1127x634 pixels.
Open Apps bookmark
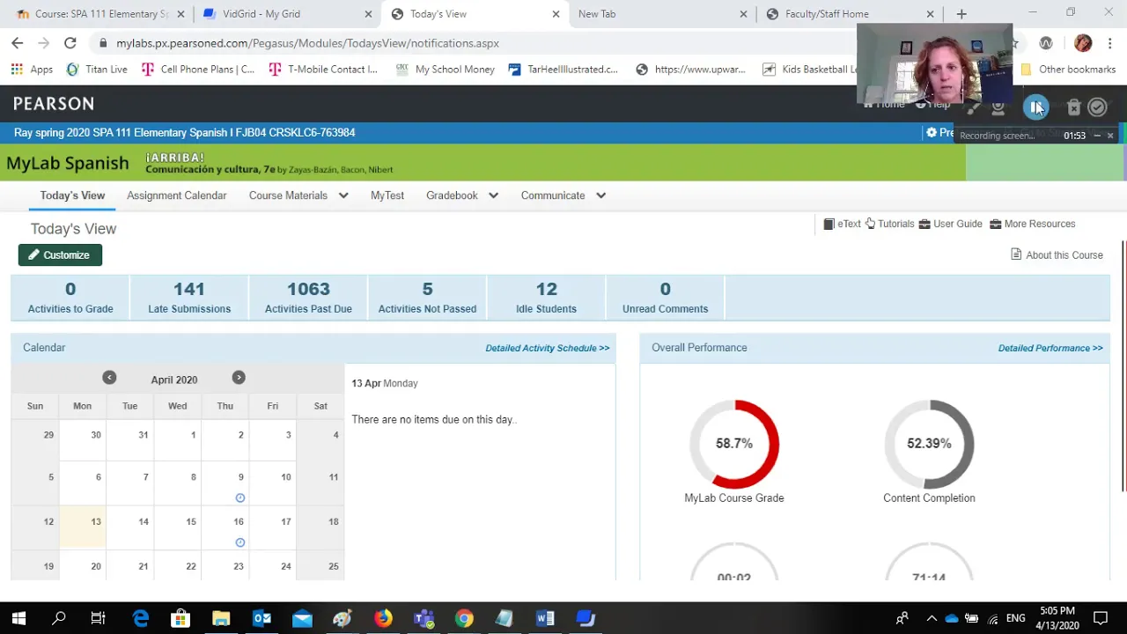click(32, 70)
